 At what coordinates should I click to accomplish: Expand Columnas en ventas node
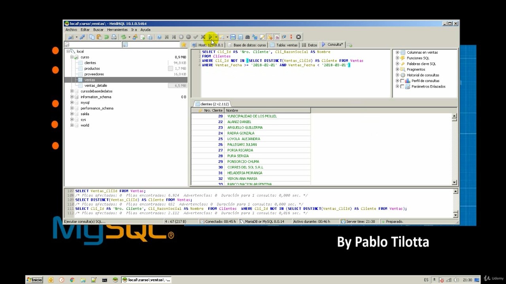[x=397, y=52]
